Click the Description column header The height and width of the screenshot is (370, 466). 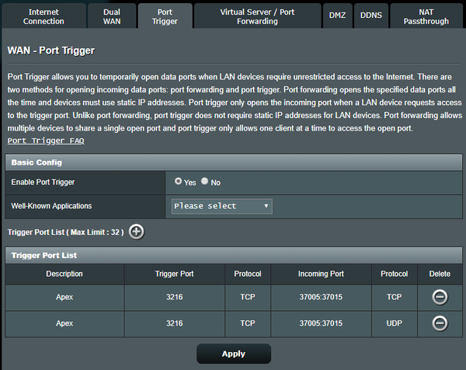64,274
